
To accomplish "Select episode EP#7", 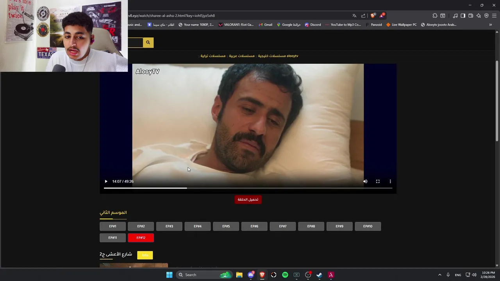I will (283, 226).
